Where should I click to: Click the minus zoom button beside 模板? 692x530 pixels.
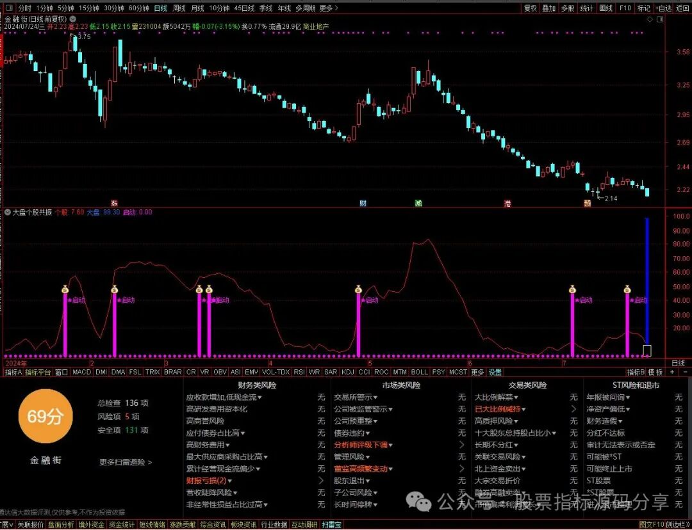685,372
